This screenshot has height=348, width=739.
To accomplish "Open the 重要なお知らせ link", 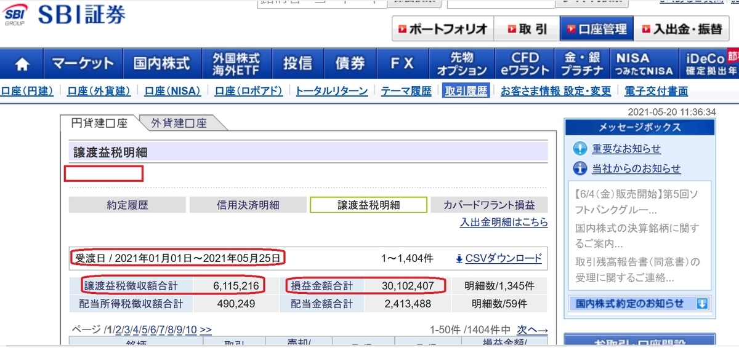I will point(626,149).
